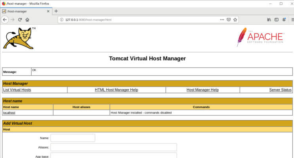Show site information icon in address bar
The width and height of the screenshot is (294, 158).
[x=61, y=19]
